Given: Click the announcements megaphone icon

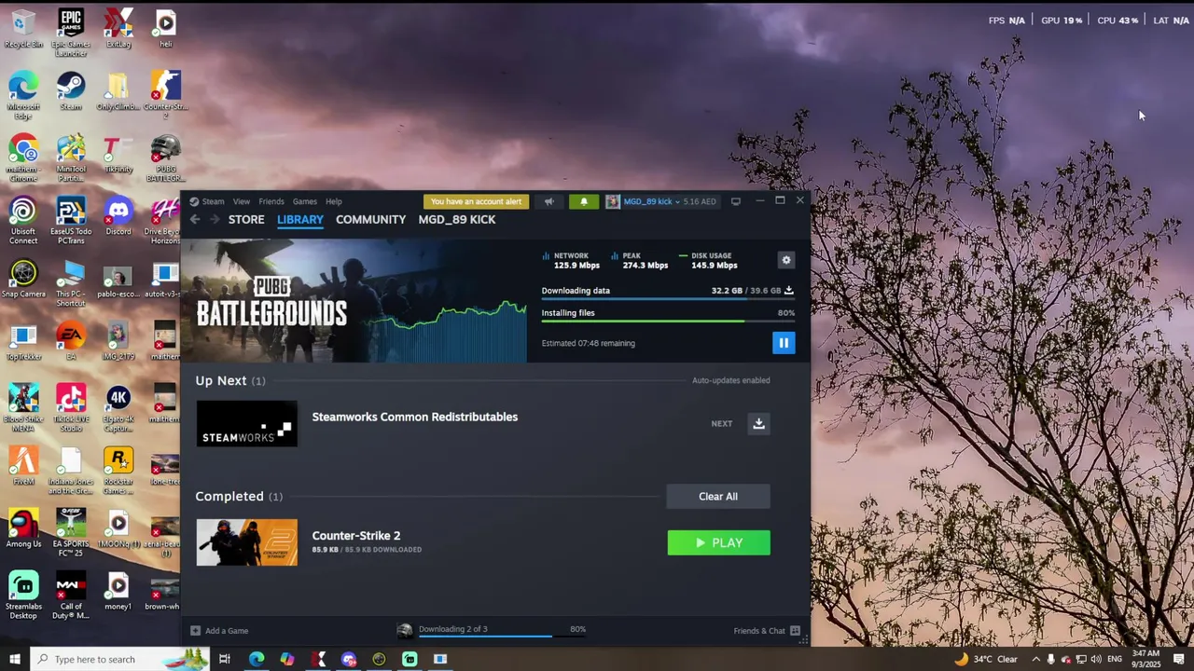Looking at the screenshot, I should 548,201.
